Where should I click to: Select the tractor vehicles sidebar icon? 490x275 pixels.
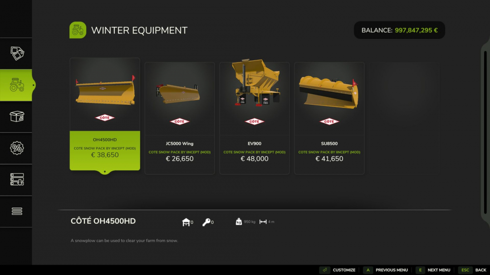17,85
